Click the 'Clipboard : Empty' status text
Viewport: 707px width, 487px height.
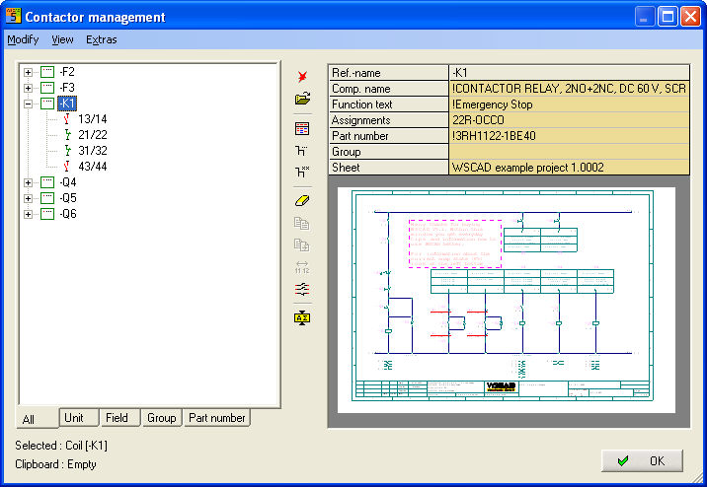coord(55,464)
